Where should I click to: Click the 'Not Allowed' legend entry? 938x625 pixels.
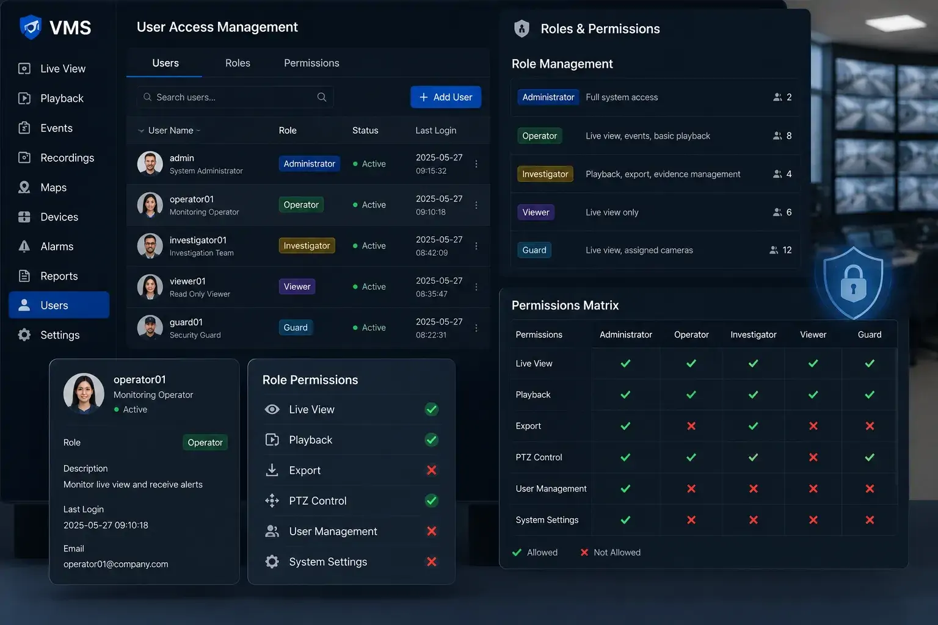(x=610, y=552)
